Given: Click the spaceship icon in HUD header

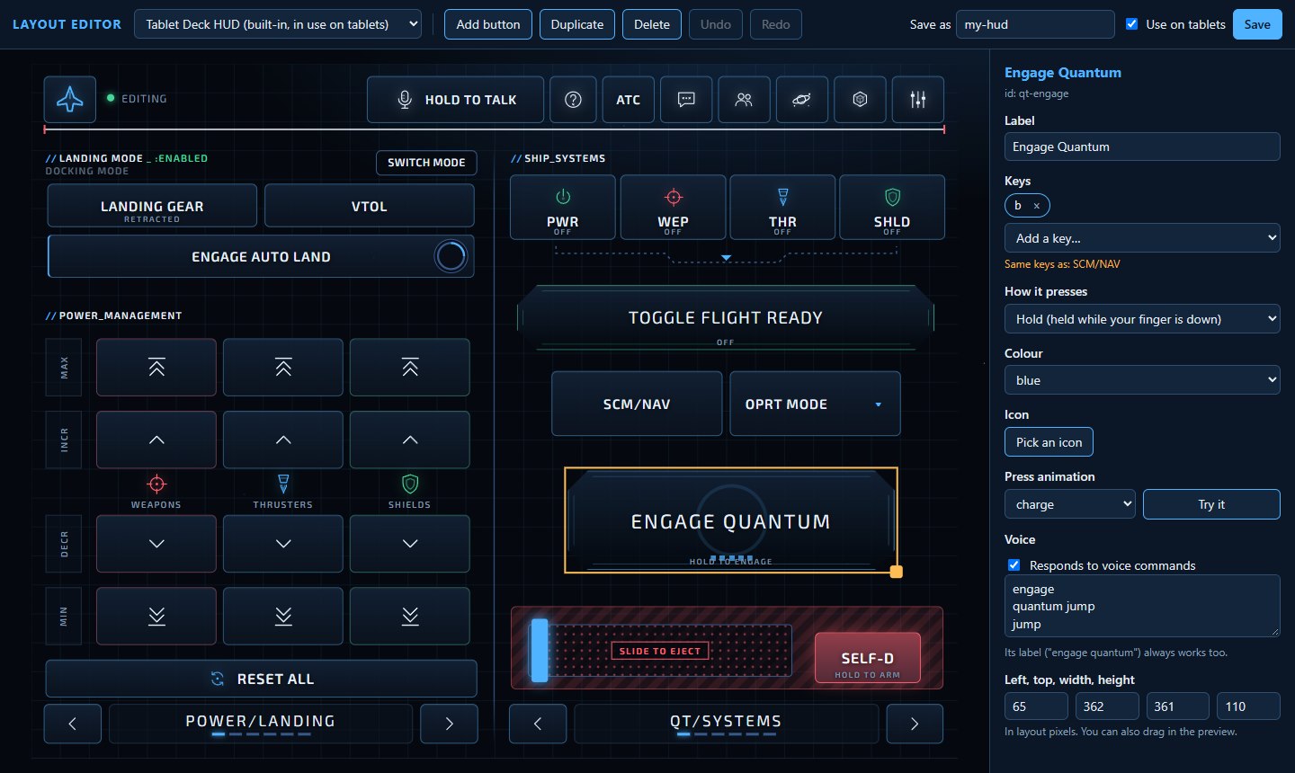Looking at the screenshot, I should 70,99.
